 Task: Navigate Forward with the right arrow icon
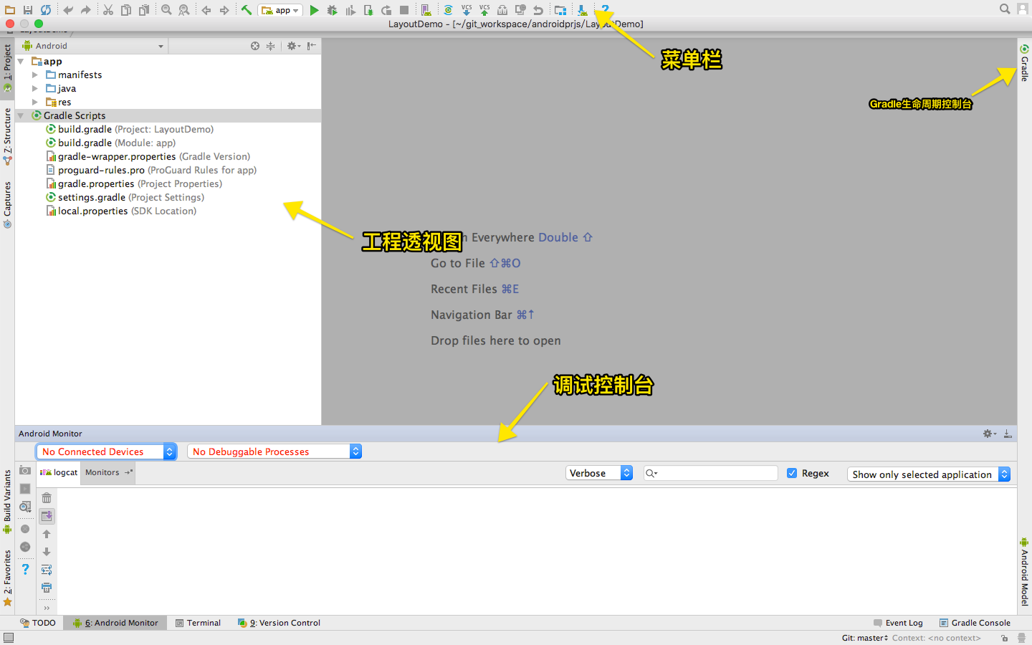(x=224, y=10)
